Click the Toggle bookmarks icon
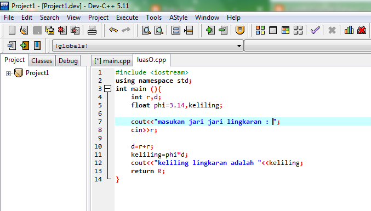 click(176, 30)
